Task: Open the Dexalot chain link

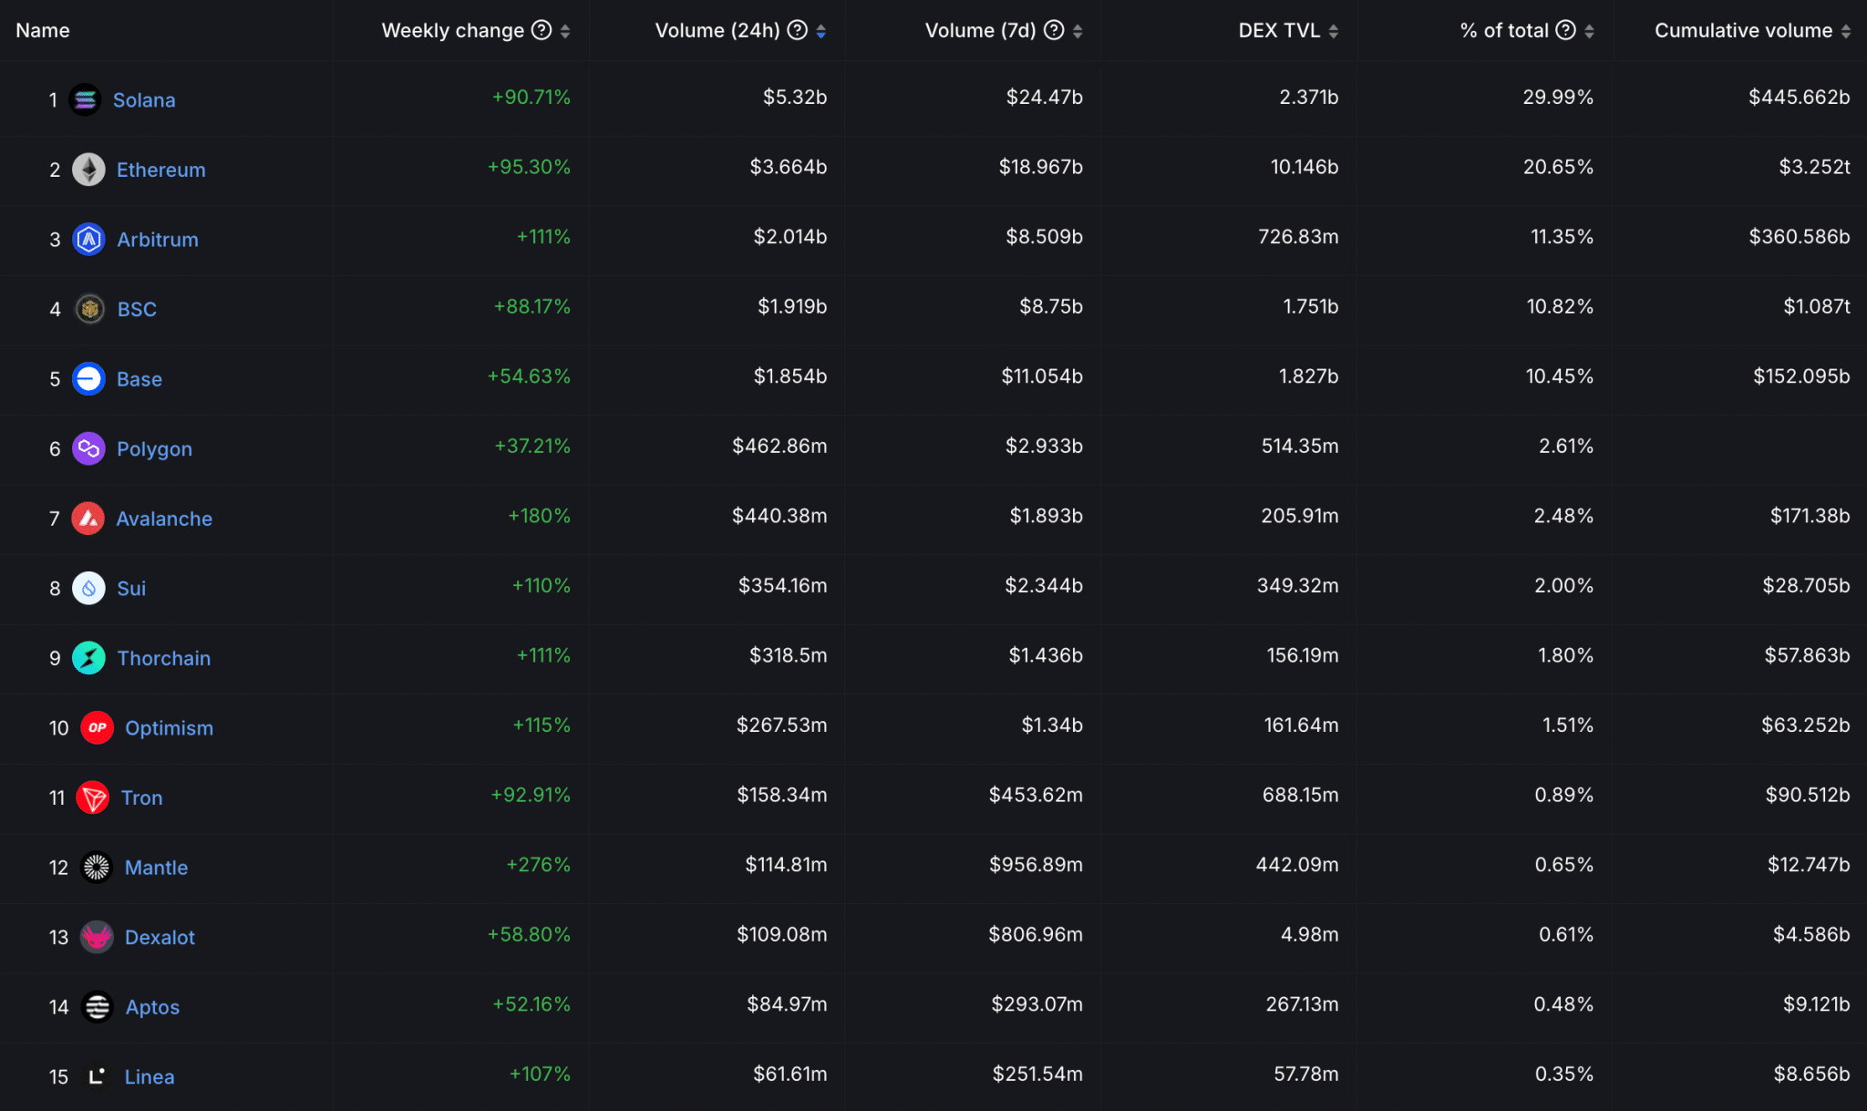Action: [x=160, y=937]
